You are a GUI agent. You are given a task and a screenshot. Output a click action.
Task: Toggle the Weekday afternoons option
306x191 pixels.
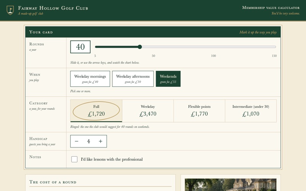[133, 79]
